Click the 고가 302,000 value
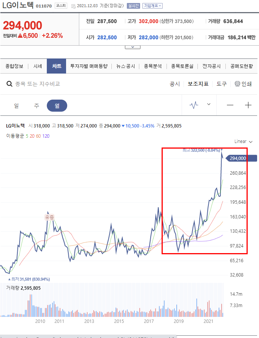This screenshot has height=338, width=259. (148, 22)
